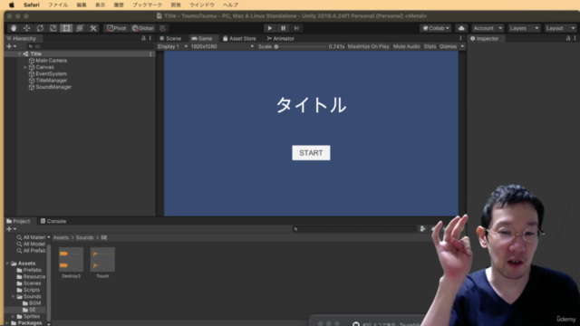580x326 pixels.
Task: Select TitleManager in Hierarchy
Action: pos(51,81)
